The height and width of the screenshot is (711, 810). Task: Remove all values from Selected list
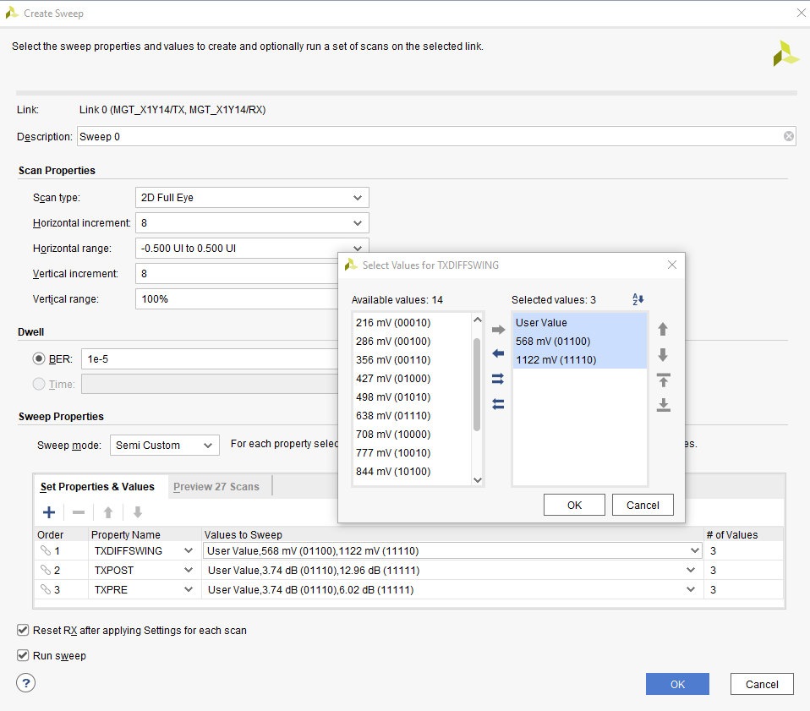coord(498,404)
